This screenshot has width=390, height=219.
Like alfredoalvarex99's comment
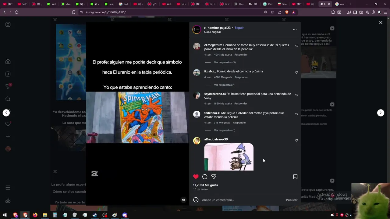point(296,140)
